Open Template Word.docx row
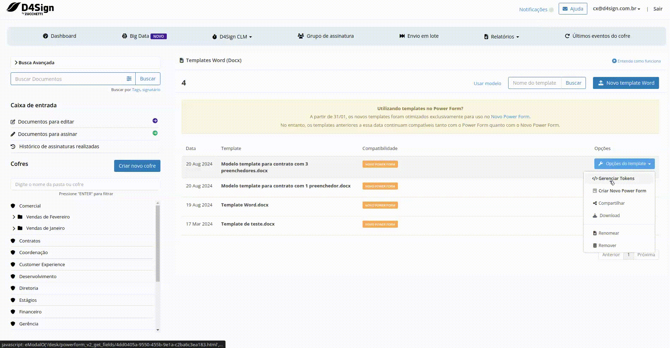 245,205
